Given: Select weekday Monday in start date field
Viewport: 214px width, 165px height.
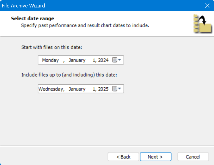Looking at the screenshot, I should click(x=50, y=60).
